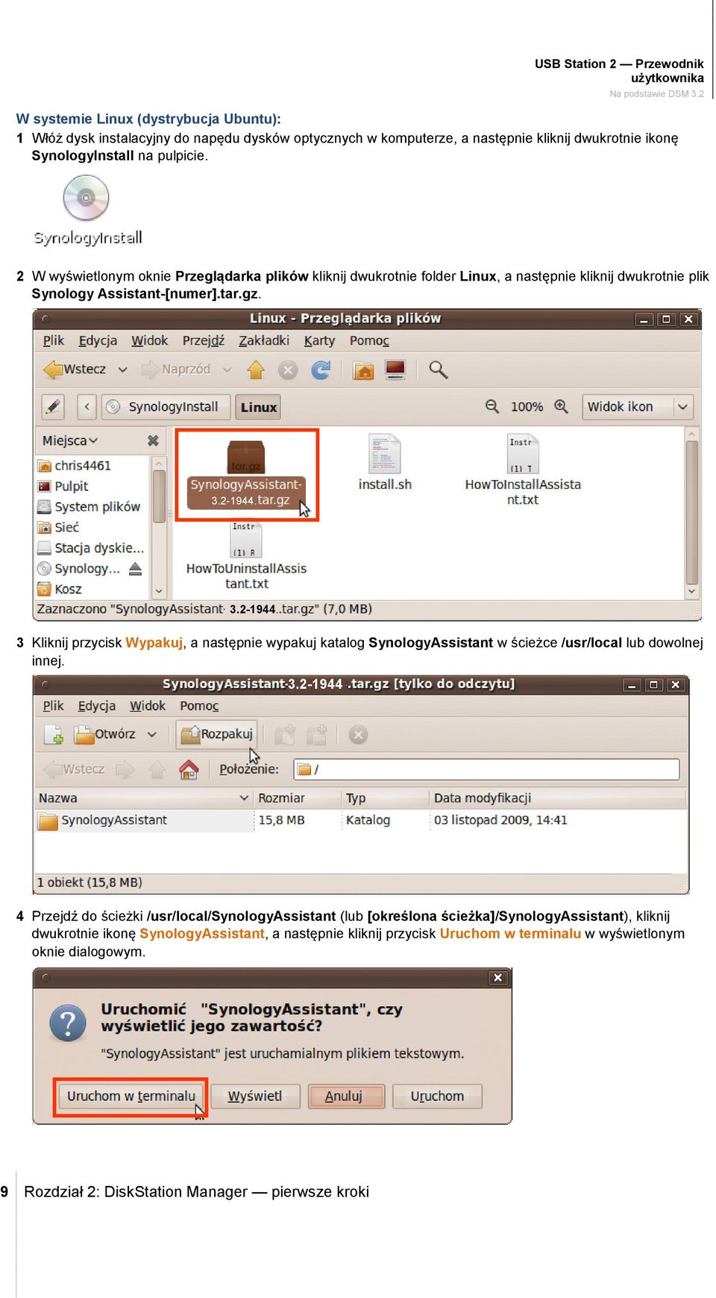
Task: Click the stop loading icon in file browser
Action: tap(288, 369)
